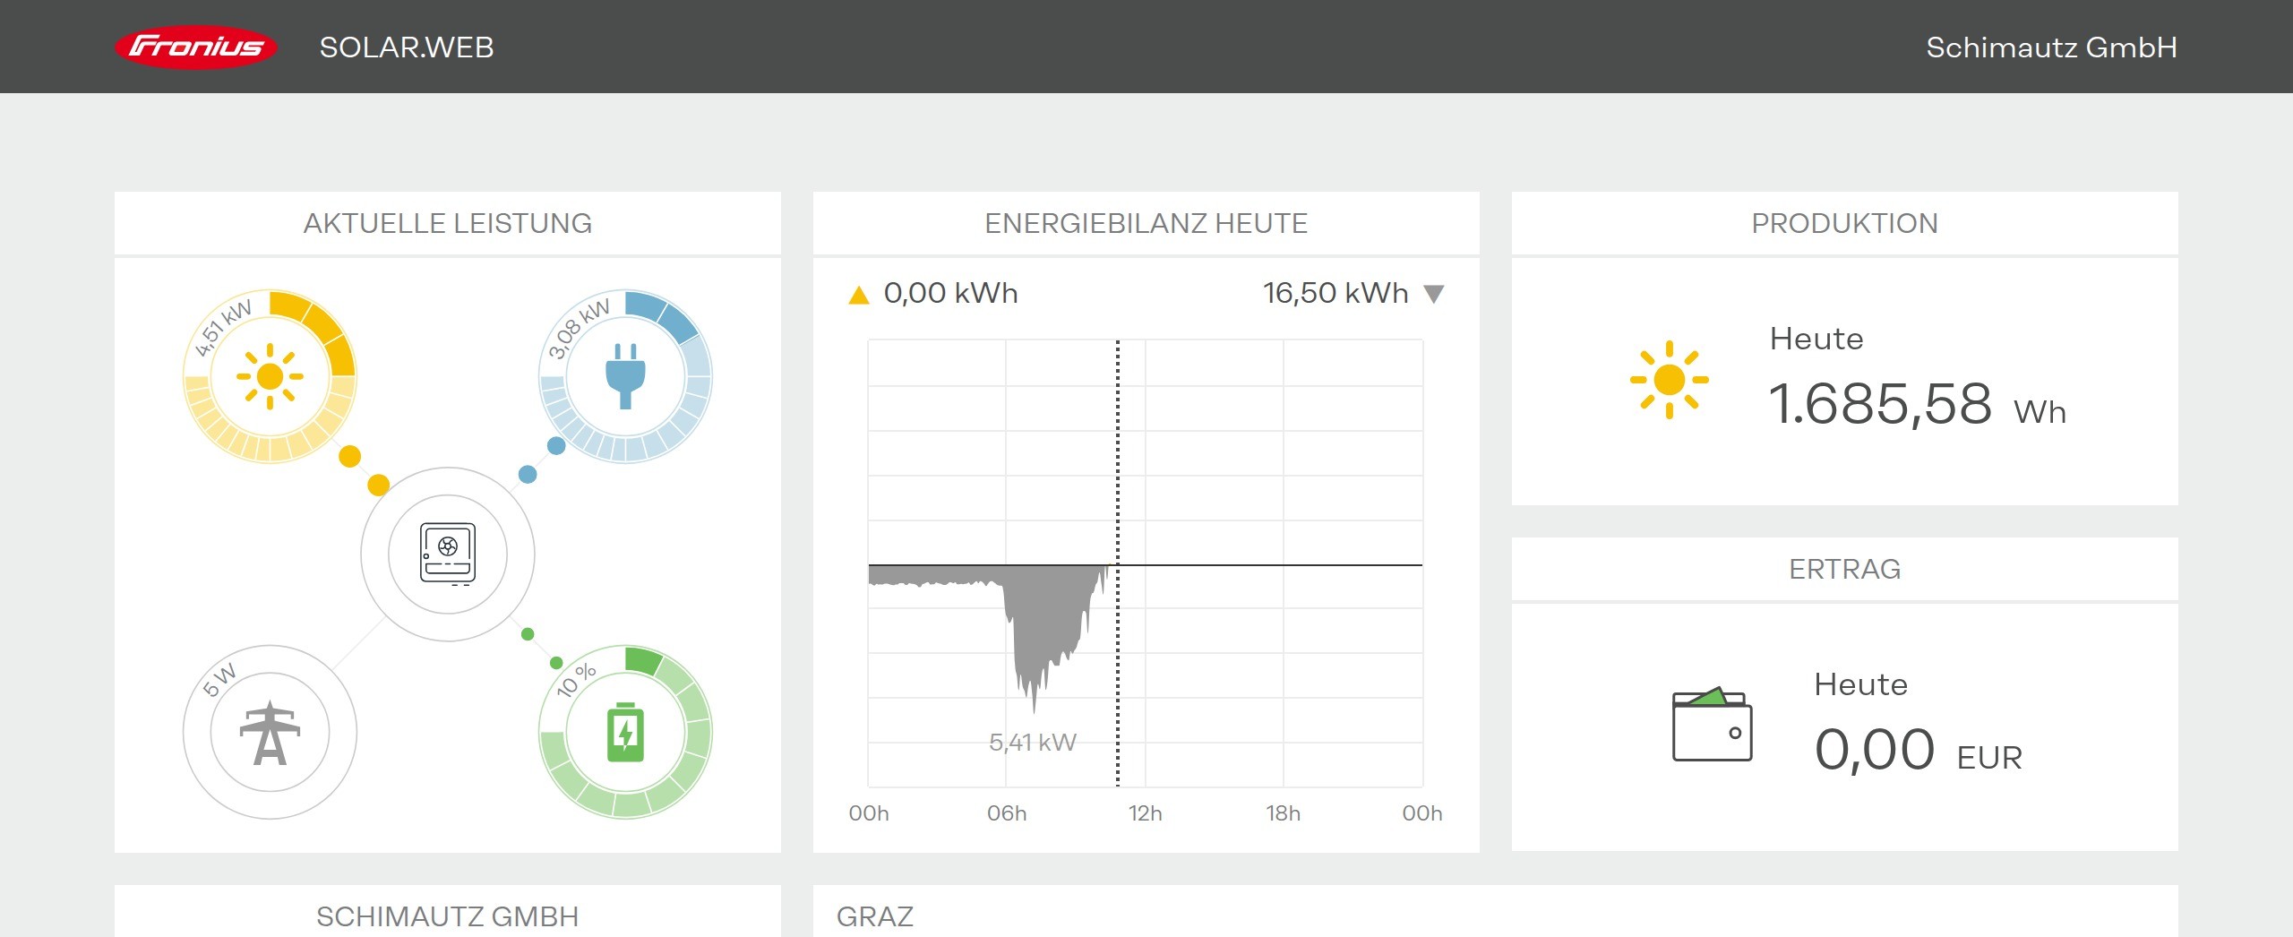Select the consumption plug icon

pyautogui.click(x=625, y=376)
